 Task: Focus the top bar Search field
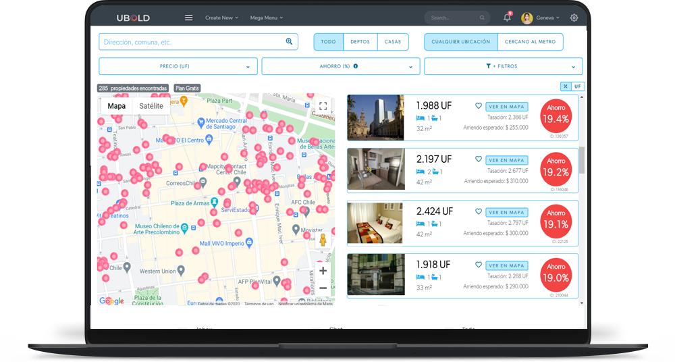(458, 18)
